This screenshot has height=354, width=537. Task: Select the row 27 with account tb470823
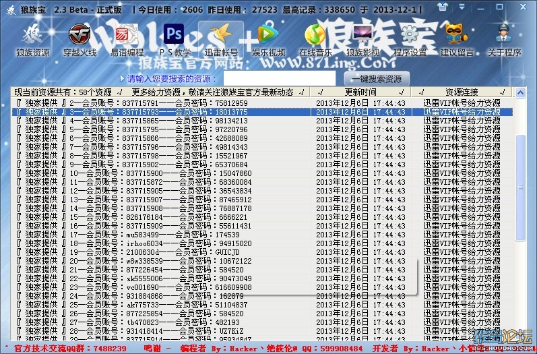pos(262,322)
